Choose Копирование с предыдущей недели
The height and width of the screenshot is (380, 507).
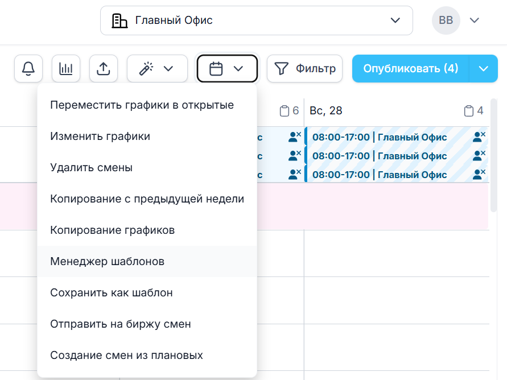pyautogui.click(x=147, y=199)
